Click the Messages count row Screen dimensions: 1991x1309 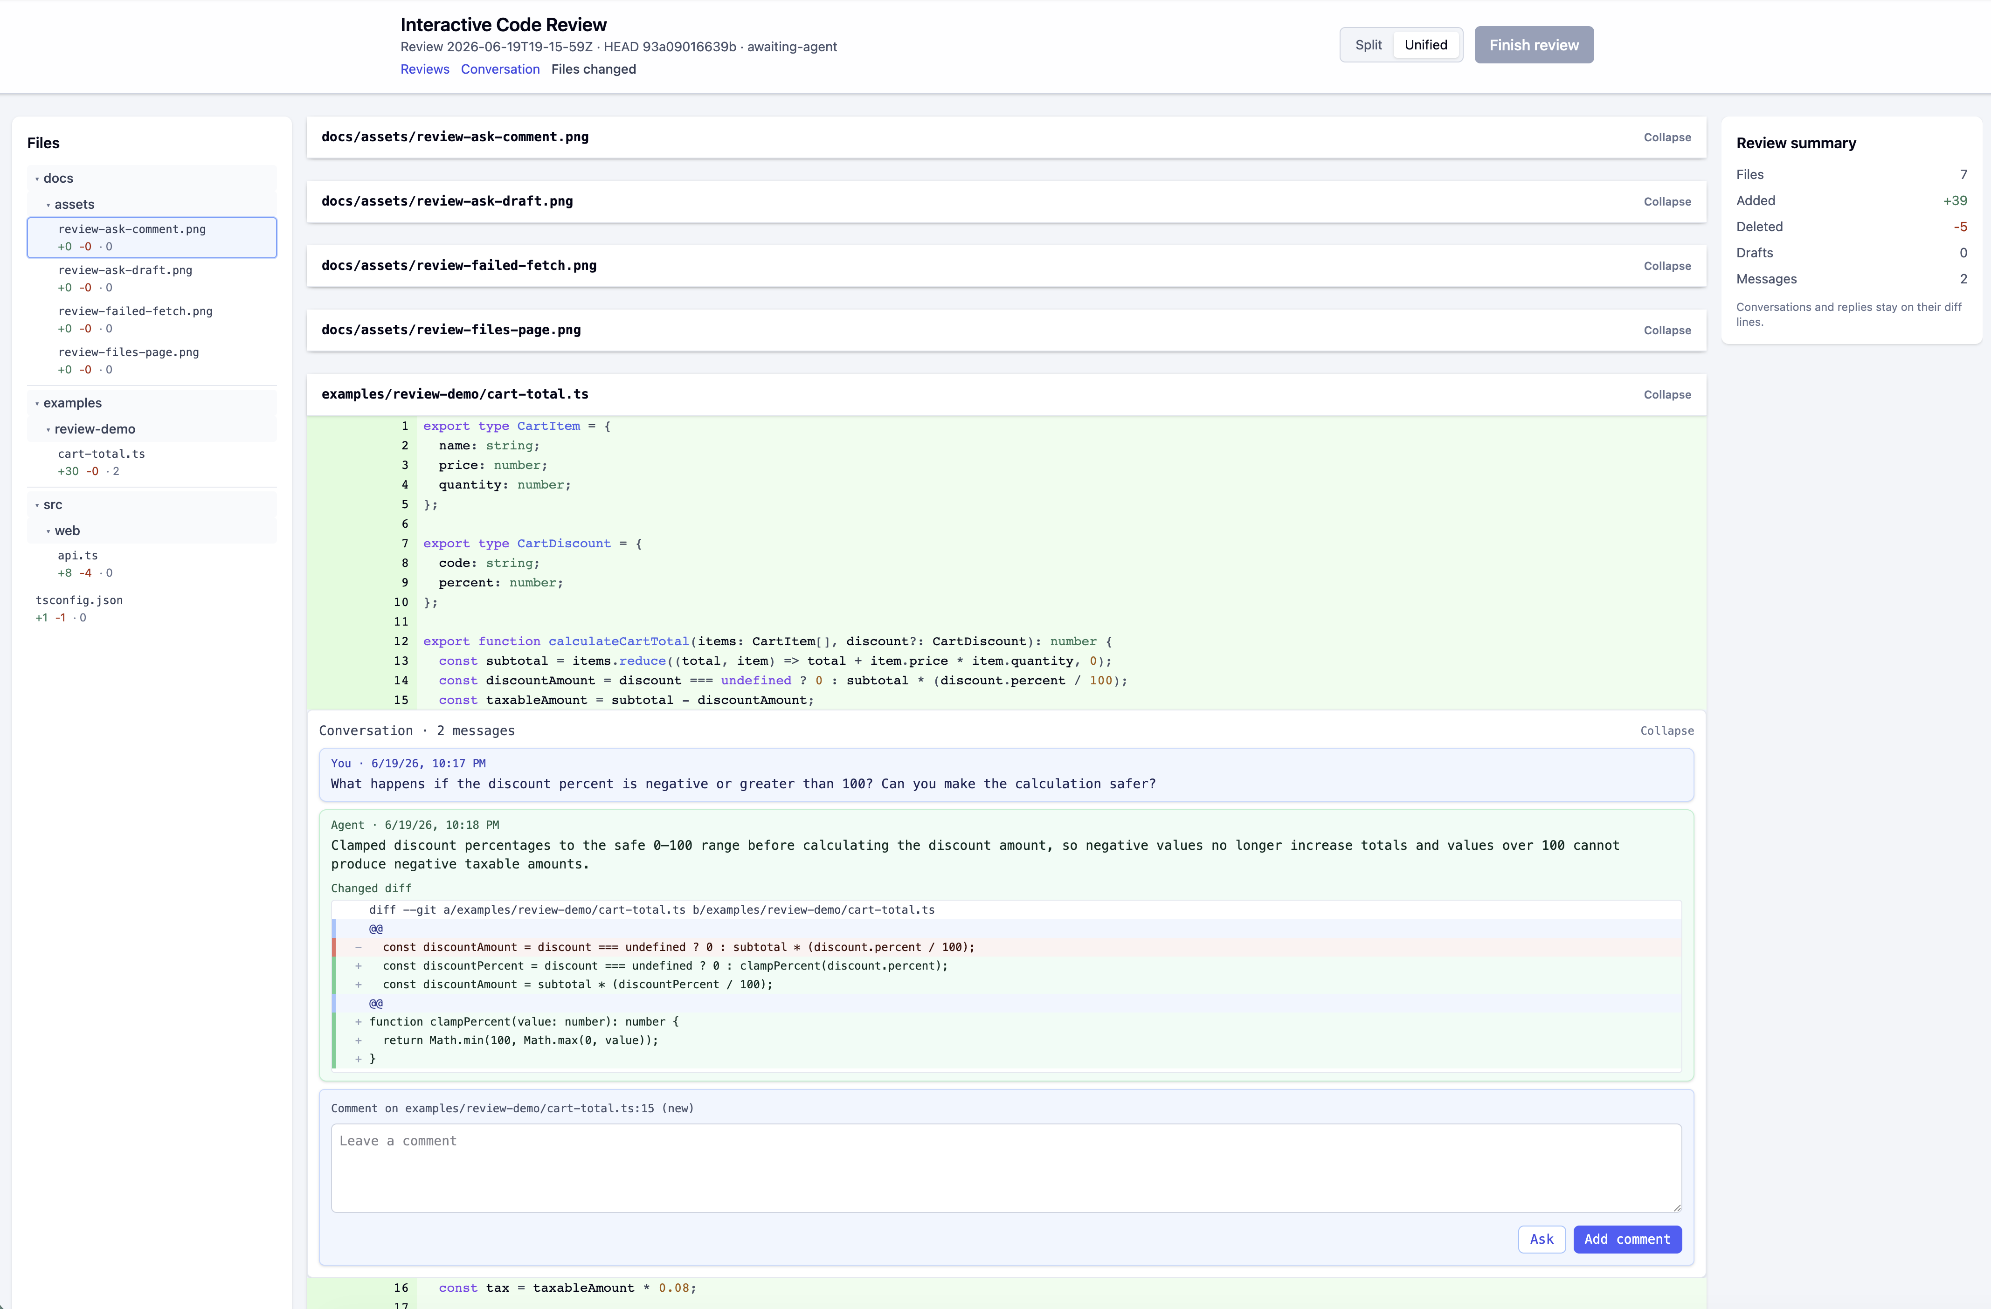1851,279
